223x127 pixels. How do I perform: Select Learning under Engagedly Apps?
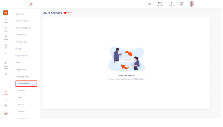click(x=21, y=111)
